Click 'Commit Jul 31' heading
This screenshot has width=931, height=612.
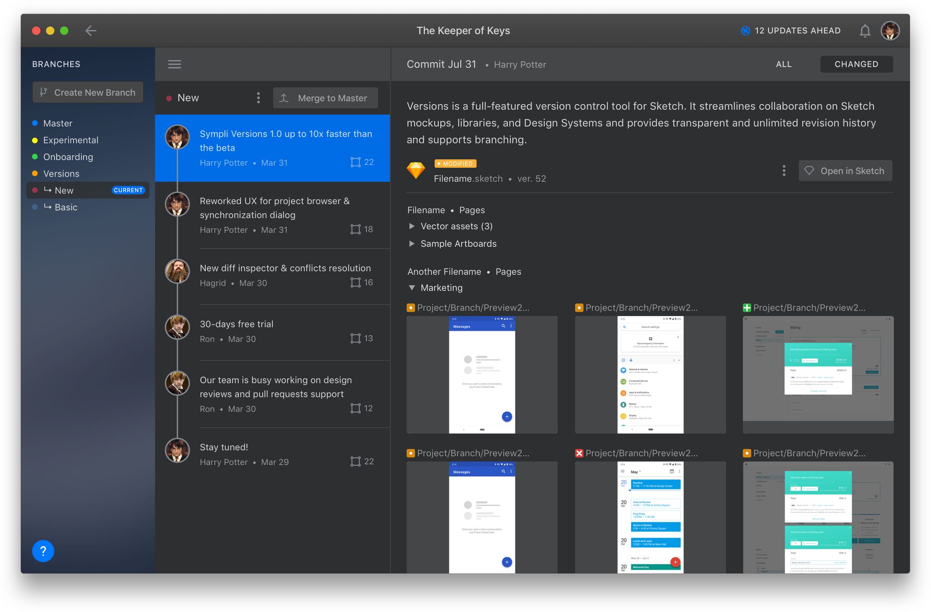(x=441, y=64)
